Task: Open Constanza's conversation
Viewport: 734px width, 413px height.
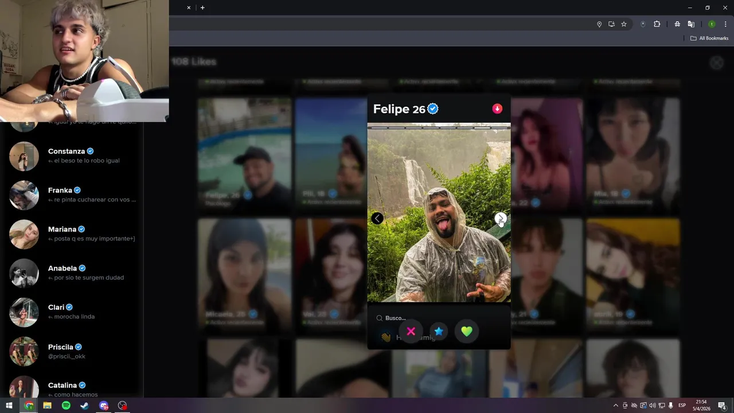Action: (x=72, y=156)
